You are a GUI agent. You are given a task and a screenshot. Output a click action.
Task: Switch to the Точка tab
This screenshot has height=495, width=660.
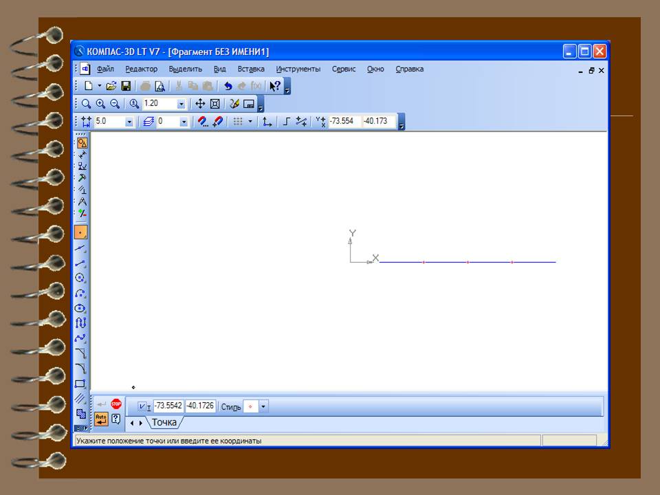(164, 422)
